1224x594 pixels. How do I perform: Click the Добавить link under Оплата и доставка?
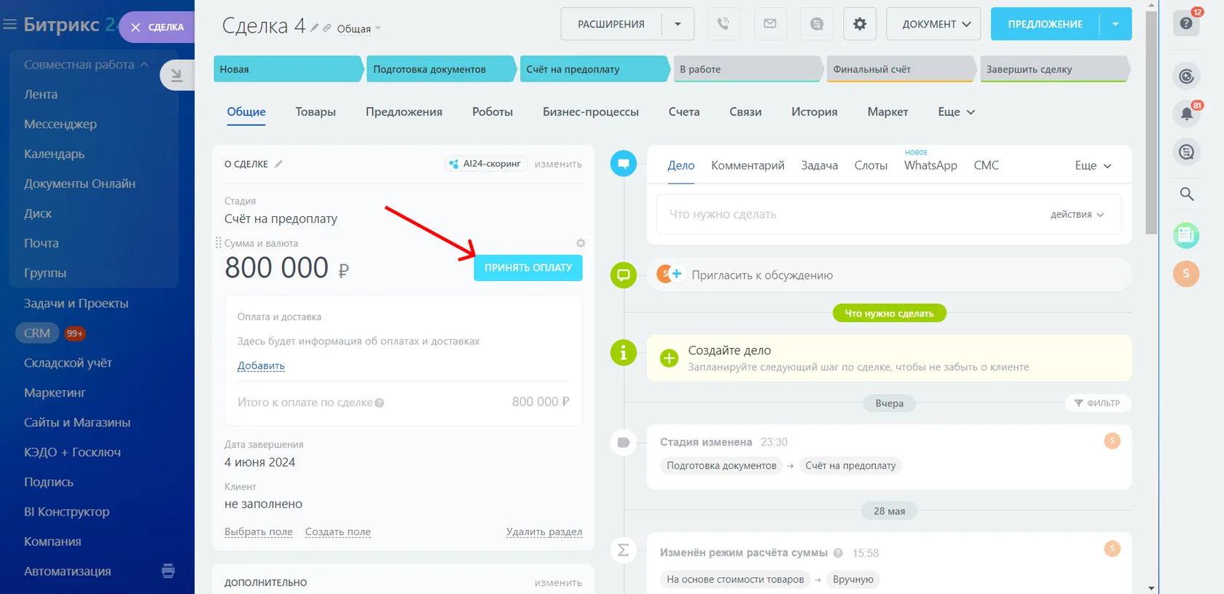pyautogui.click(x=261, y=366)
